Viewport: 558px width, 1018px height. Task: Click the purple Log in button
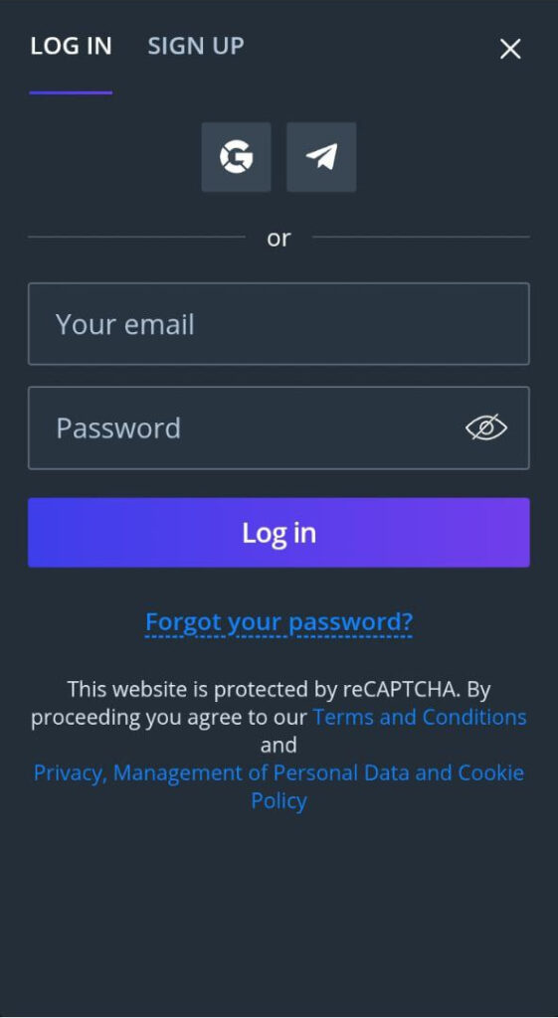pos(279,533)
